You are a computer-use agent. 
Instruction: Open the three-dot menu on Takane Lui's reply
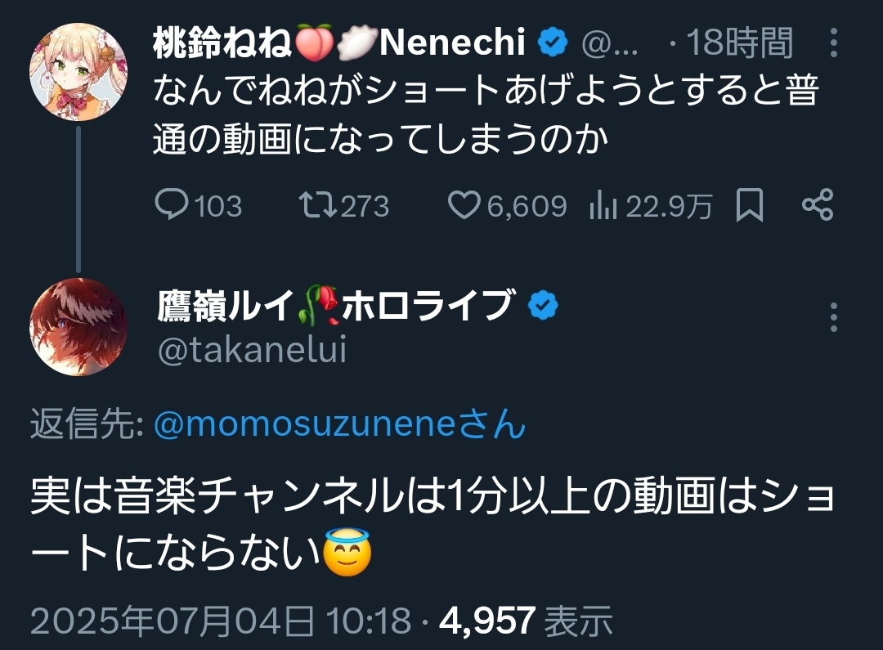click(x=834, y=317)
